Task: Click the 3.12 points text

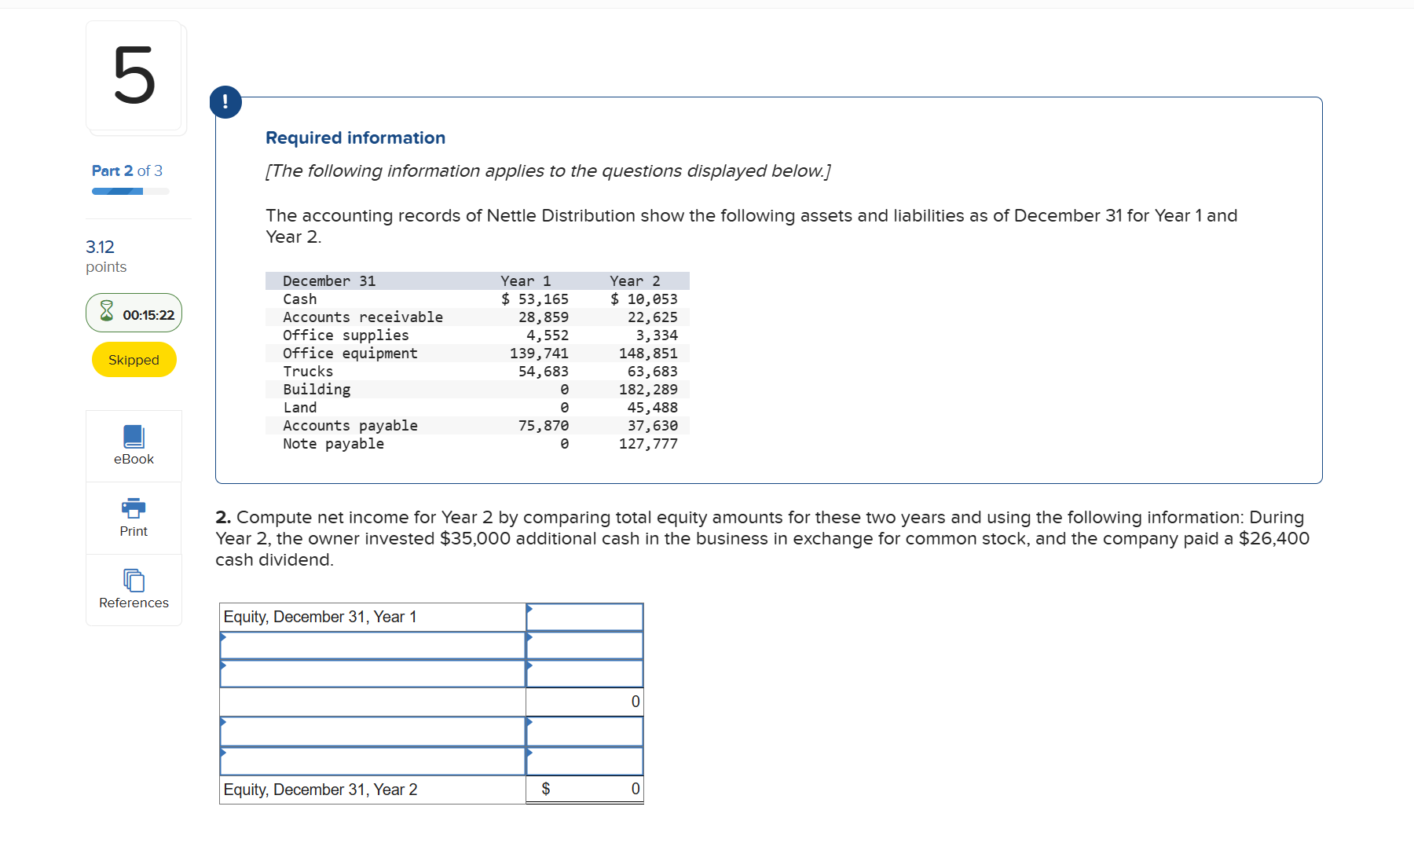Action: click(x=106, y=256)
